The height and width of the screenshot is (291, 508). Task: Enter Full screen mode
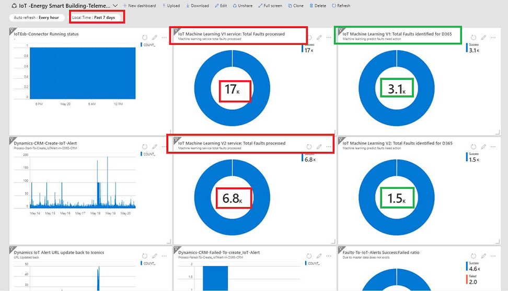click(x=270, y=6)
